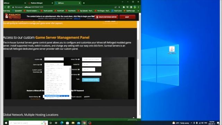Follow the adfoc.us link in the banner
The image size is (222, 125).
[x=77, y=18]
